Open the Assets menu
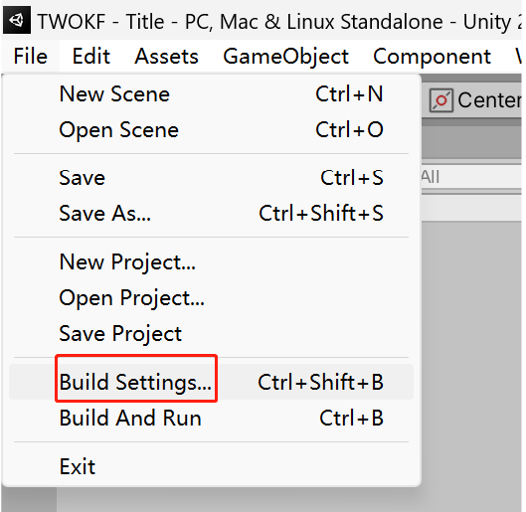 [x=166, y=56]
